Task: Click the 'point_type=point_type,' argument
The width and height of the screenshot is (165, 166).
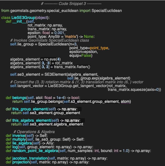Action: click(89, 48)
